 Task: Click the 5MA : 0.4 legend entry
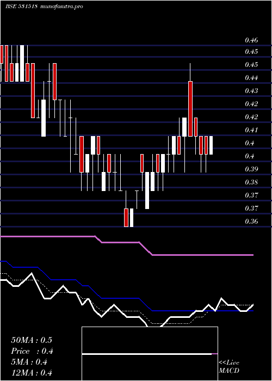pyautogui.click(x=29, y=362)
